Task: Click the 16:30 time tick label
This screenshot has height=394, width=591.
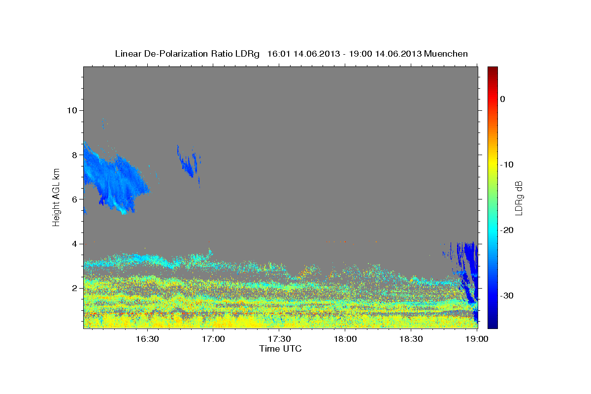Action: point(147,339)
